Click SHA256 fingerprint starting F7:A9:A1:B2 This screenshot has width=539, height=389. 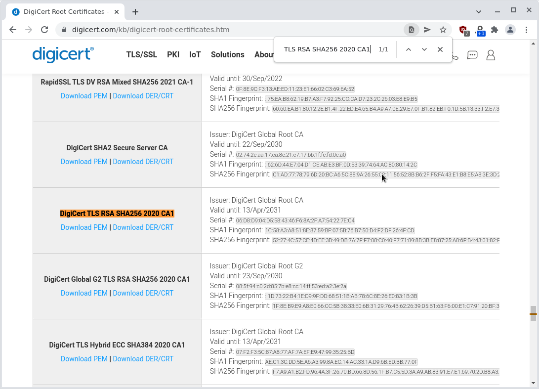click(386, 372)
